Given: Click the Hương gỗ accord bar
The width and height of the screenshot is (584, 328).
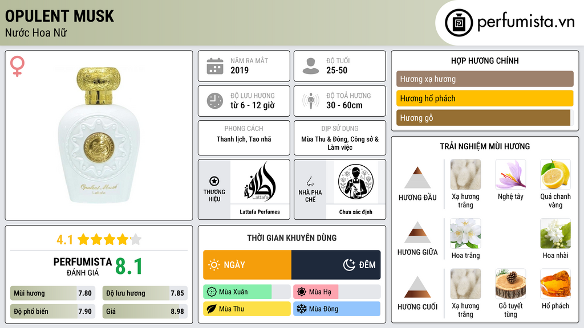Looking at the screenshot, I should (483, 117).
